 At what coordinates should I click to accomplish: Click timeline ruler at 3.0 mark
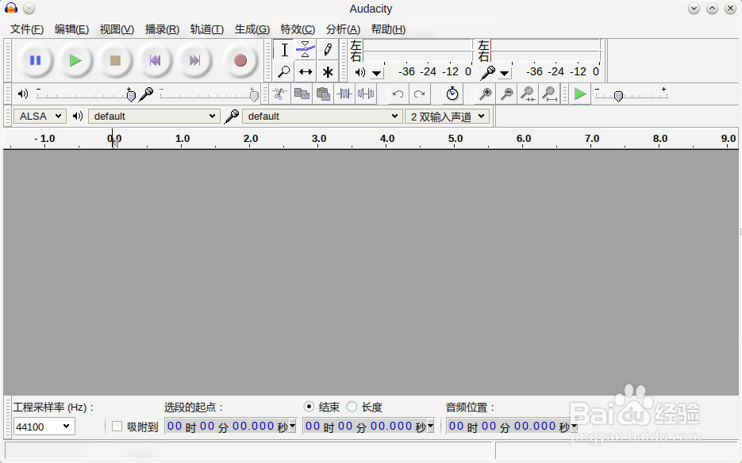click(319, 139)
